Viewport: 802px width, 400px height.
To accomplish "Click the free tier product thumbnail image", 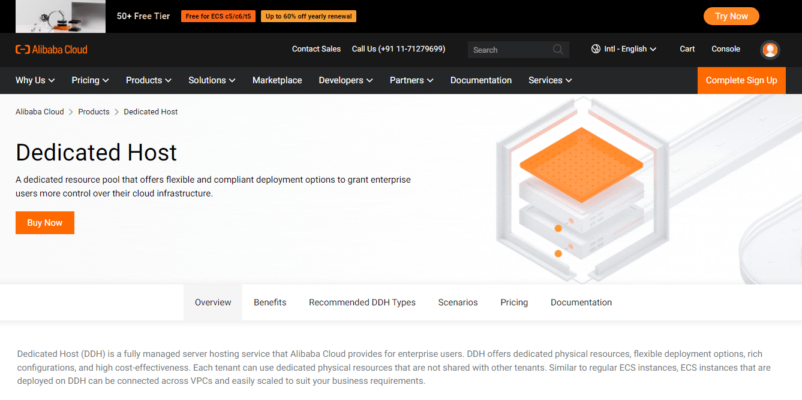I will click(60, 16).
